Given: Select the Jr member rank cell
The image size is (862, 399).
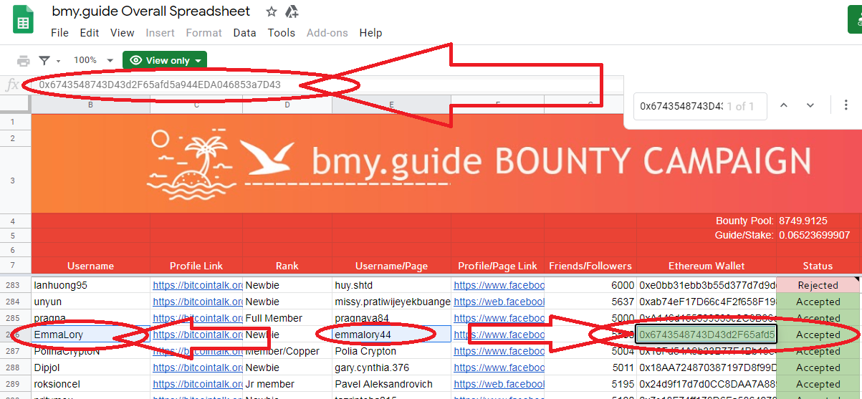Looking at the screenshot, I should coord(287,384).
